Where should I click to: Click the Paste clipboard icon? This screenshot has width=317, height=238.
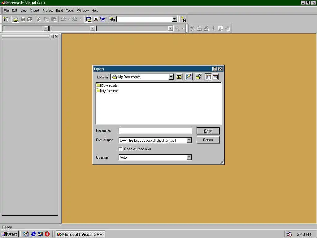click(54, 19)
